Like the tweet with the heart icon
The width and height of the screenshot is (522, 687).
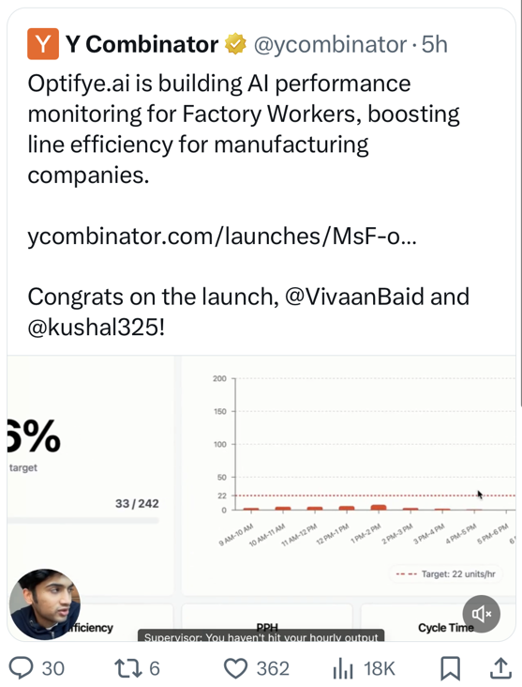coord(236,668)
